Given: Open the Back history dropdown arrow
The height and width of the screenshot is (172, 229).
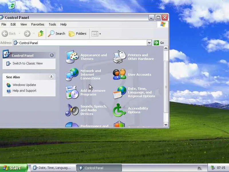Looking at the screenshot, I should click(x=19, y=34).
